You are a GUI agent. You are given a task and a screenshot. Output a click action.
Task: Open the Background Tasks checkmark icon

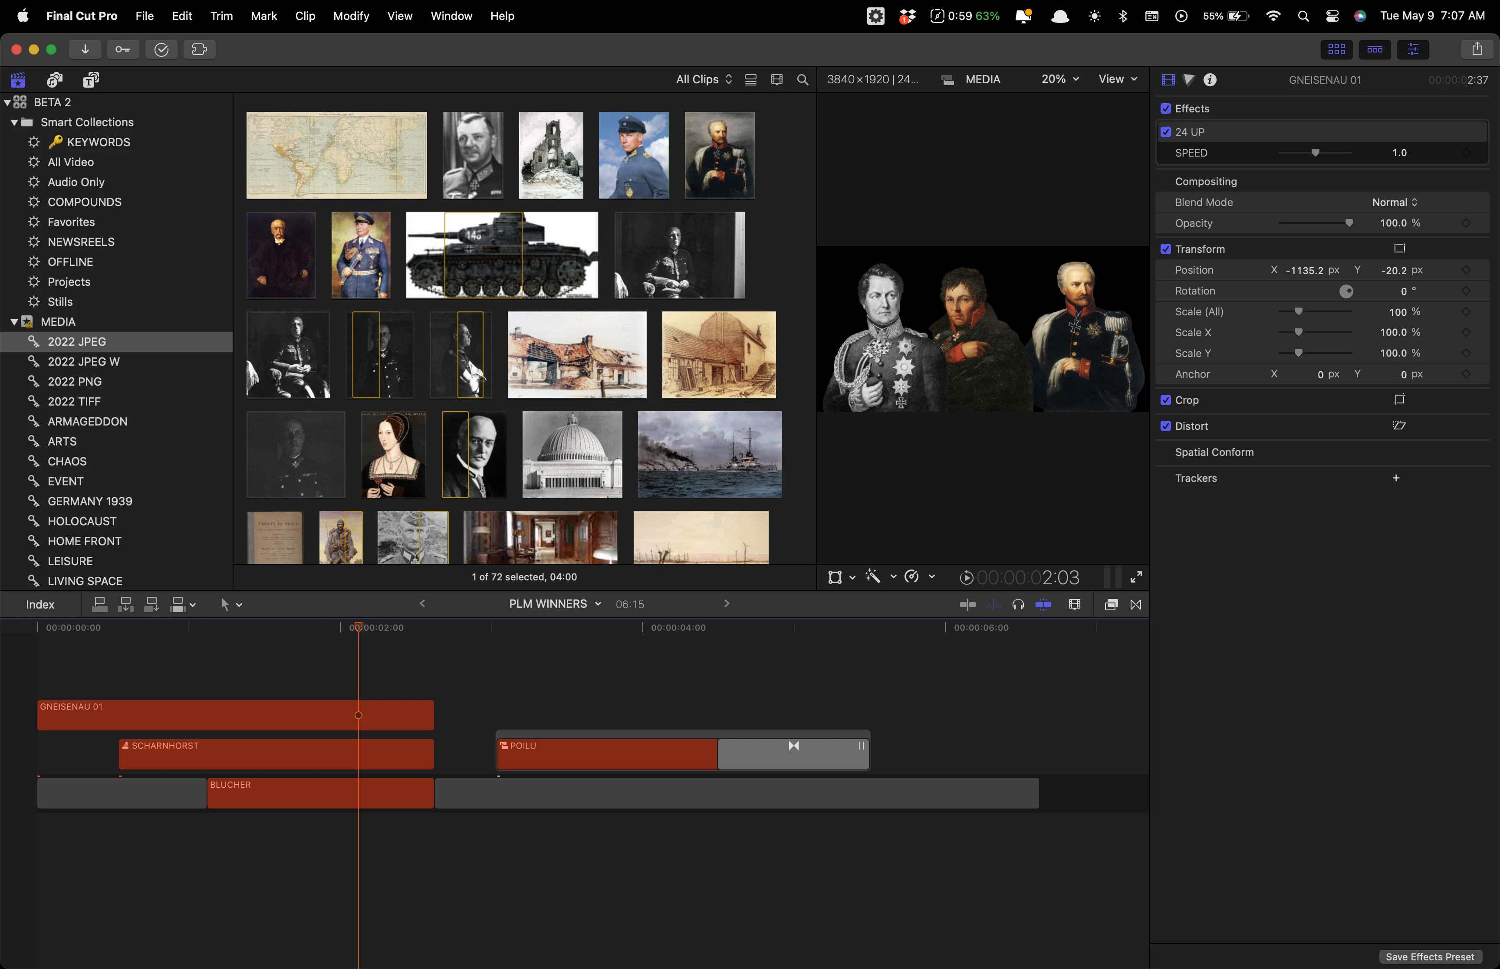click(x=161, y=49)
